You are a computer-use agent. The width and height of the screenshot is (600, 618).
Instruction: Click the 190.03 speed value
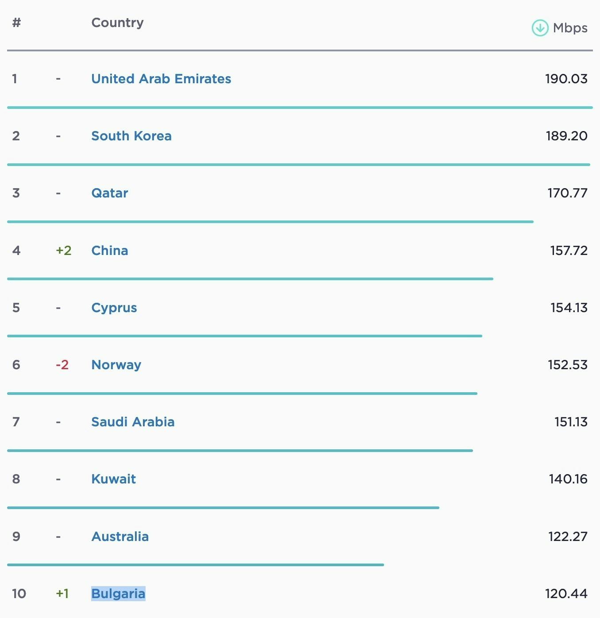tap(566, 79)
